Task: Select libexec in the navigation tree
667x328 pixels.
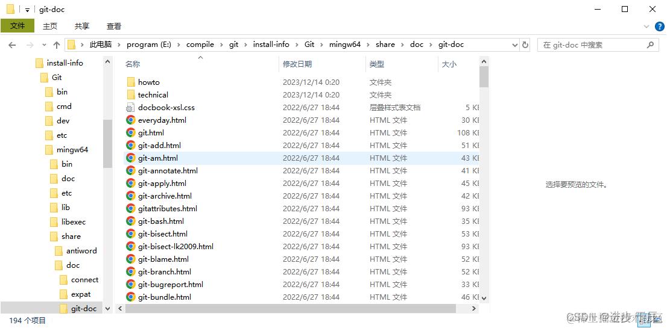Action: [74, 221]
